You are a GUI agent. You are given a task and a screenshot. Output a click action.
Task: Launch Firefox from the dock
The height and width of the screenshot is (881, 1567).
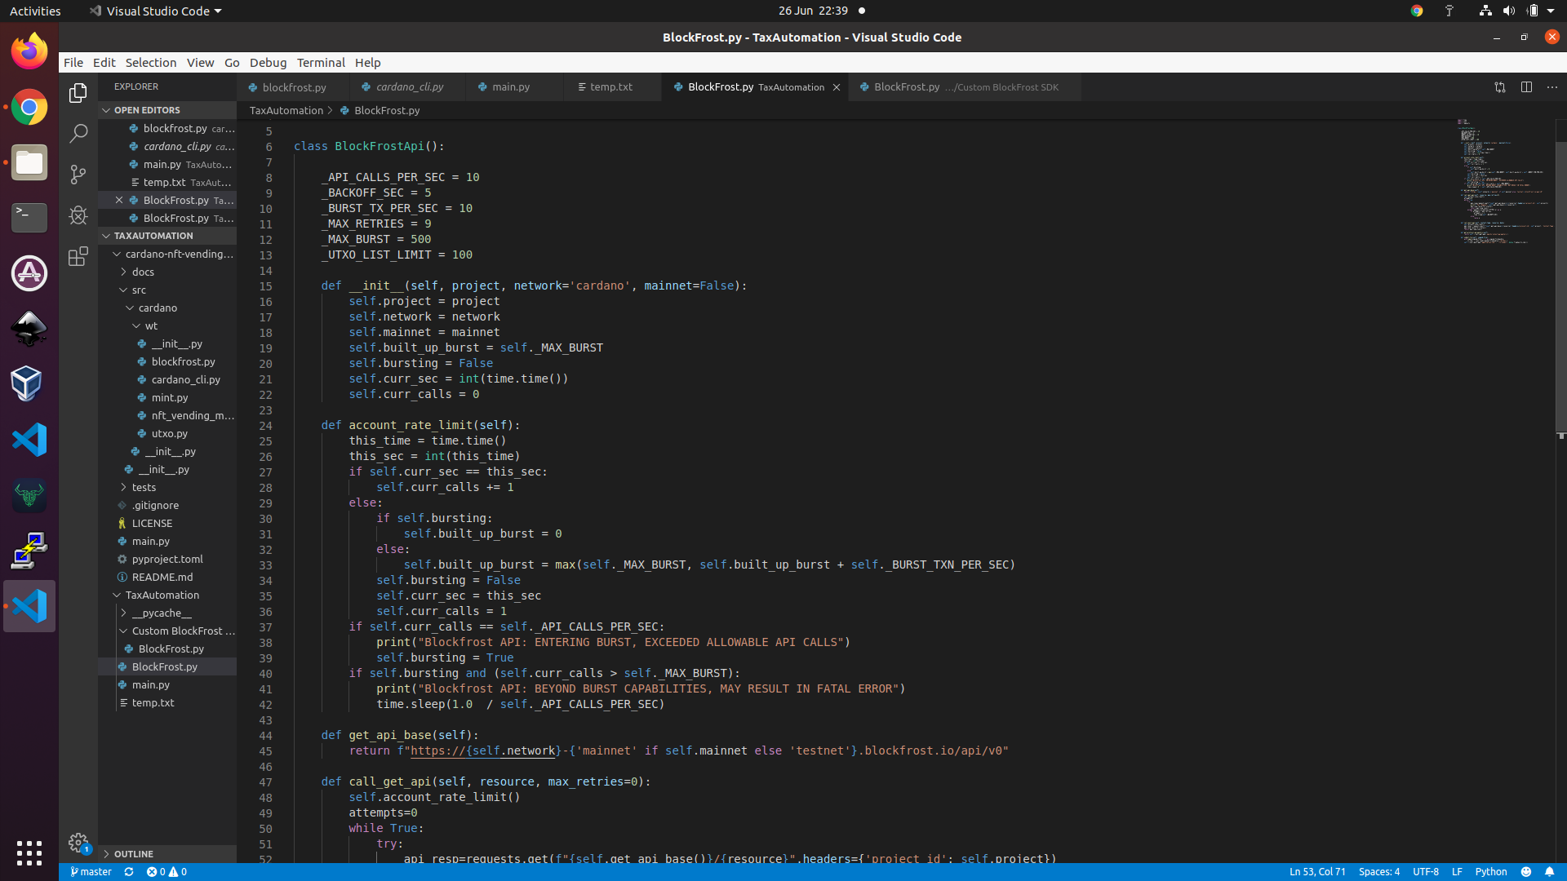[29, 51]
